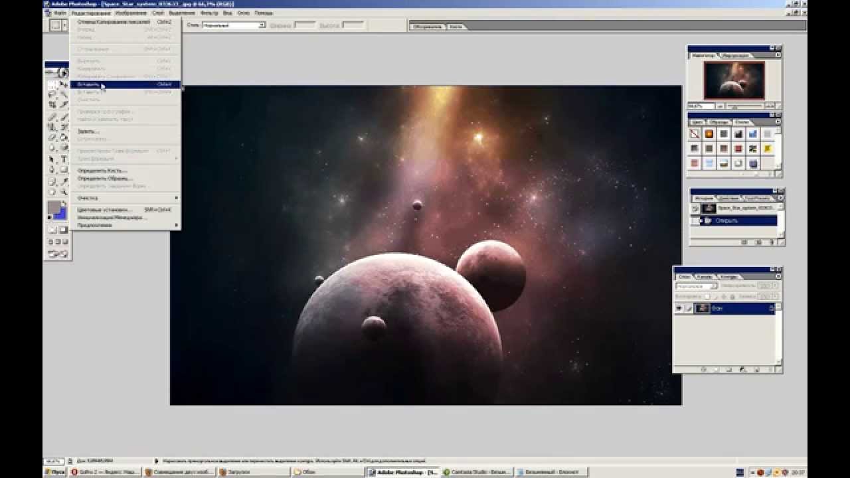Select the Dodge tool
This screenshot has height=478, width=850.
pyautogui.click(x=64, y=147)
